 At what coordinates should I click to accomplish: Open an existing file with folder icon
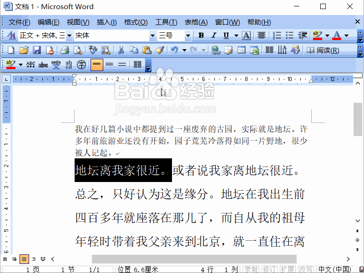click(24, 50)
